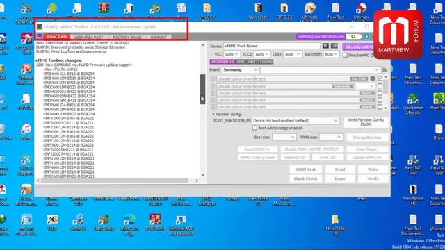Open EasyJTAG Plus desktop icon
445x250 pixels.
pyautogui.click(x=413, y=165)
